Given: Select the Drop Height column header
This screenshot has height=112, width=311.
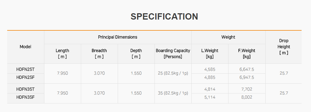Looking at the screenshot, I should point(284,47).
